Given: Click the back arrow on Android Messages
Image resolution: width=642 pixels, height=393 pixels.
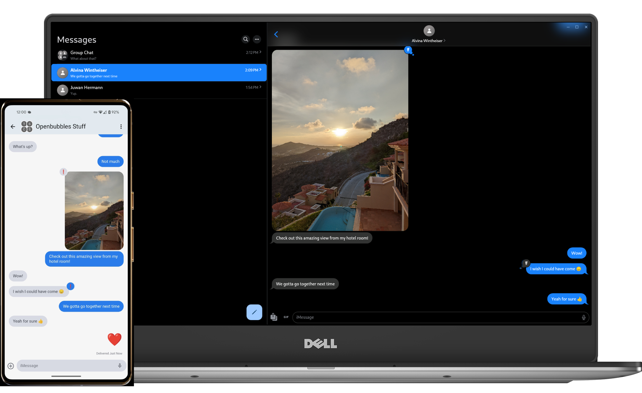Looking at the screenshot, I should pos(13,126).
